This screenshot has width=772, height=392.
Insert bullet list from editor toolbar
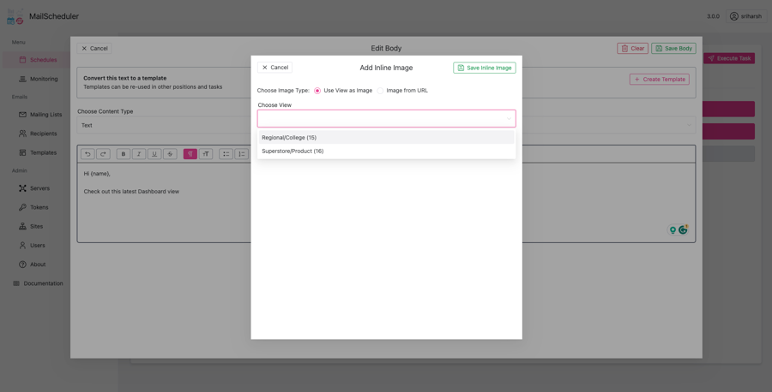(x=226, y=154)
